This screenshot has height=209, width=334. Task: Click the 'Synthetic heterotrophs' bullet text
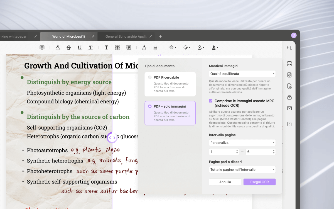point(55,161)
